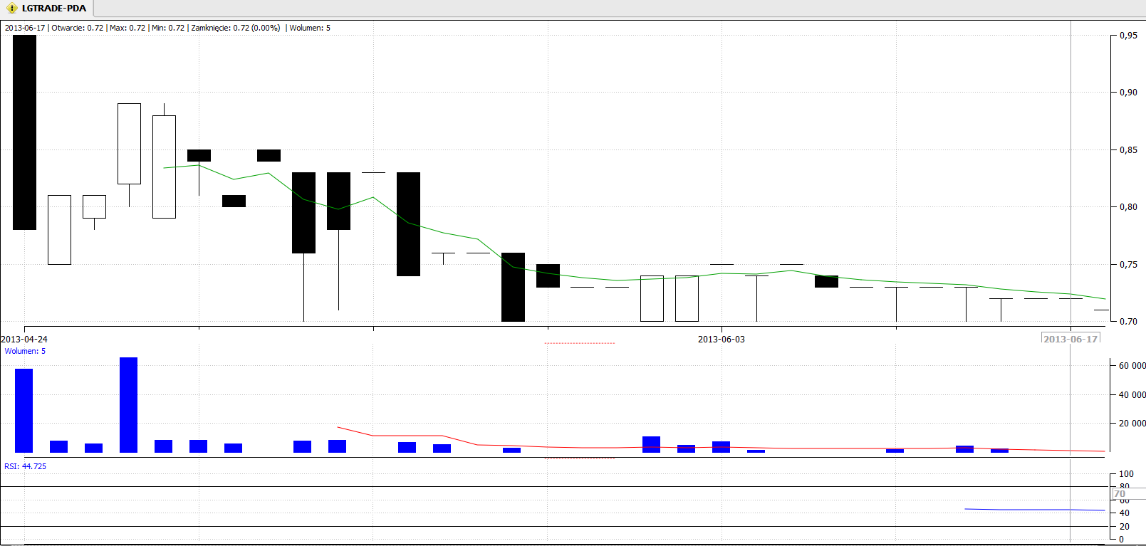Select the highlighted 2013-06-17 date marker

point(1071,339)
